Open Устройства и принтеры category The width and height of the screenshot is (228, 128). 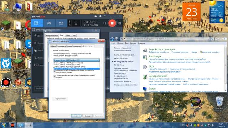[161, 49]
